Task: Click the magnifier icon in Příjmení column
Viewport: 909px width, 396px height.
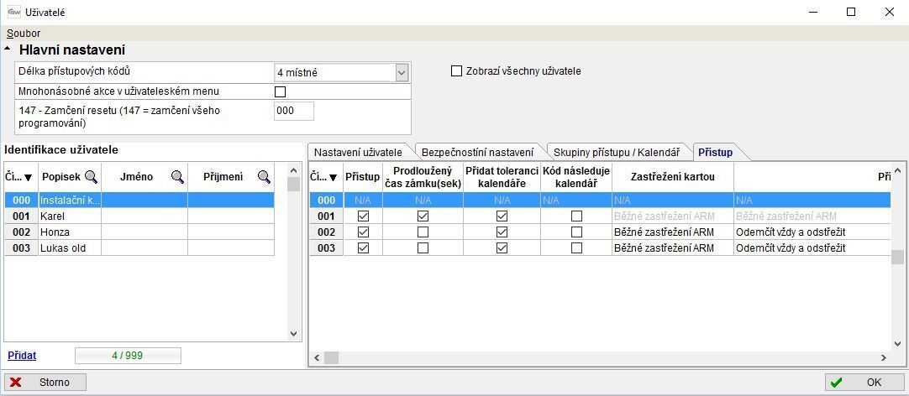Action: [x=264, y=177]
